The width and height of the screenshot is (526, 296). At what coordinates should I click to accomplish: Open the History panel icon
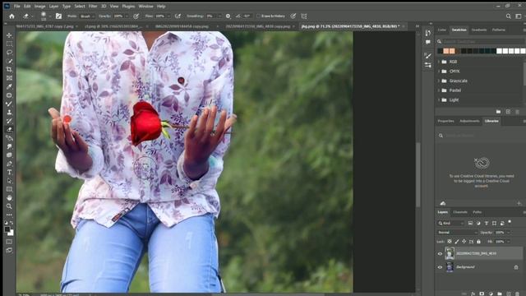click(427, 33)
